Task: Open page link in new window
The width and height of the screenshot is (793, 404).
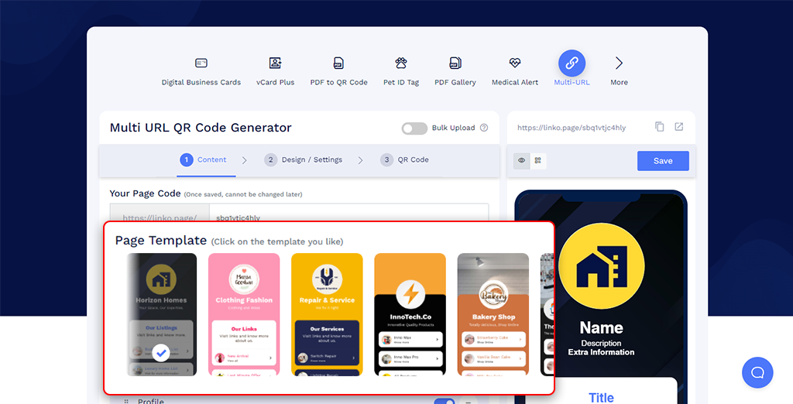Action: (x=678, y=127)
